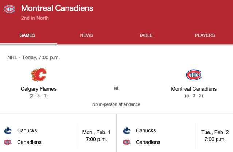Click the 2nd in North standing text
233x152 pixels.
[x=35, y=18]
